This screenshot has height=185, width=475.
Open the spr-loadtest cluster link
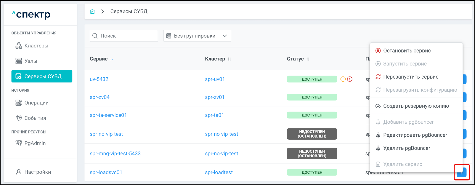(219, 172)
